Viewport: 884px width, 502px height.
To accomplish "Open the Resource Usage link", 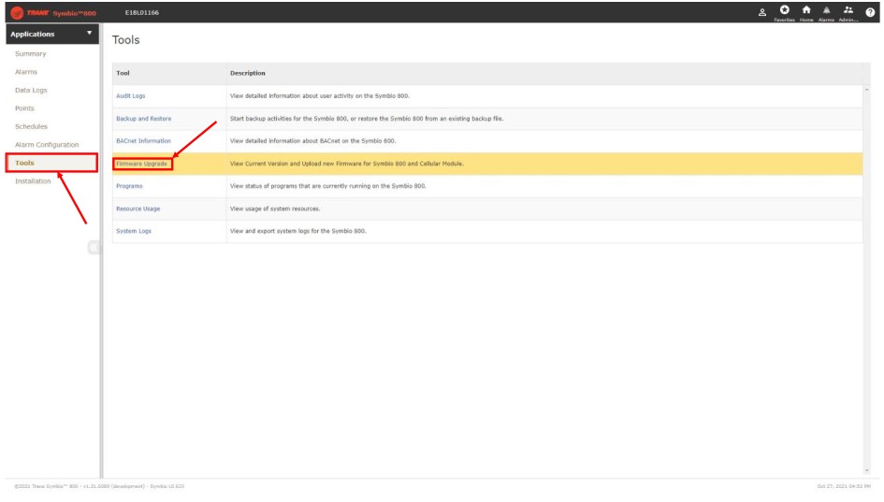I will (138, 209).
